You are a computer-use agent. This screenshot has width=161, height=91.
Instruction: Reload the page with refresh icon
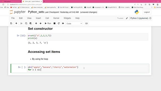point(3,5)
